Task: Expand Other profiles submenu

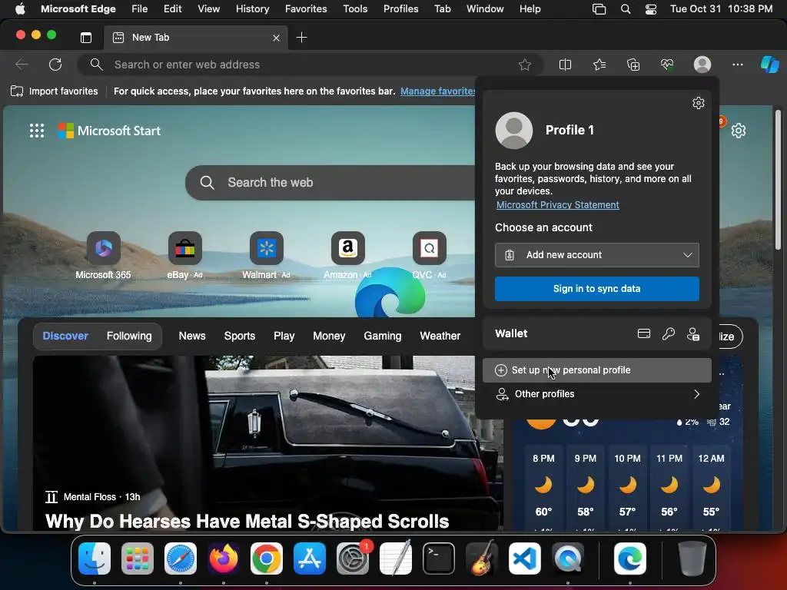Action: coord(596,394)
